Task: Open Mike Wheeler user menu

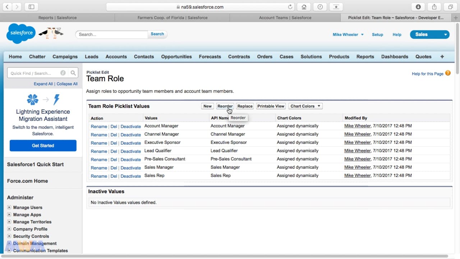Action: [x=348, y=35]
